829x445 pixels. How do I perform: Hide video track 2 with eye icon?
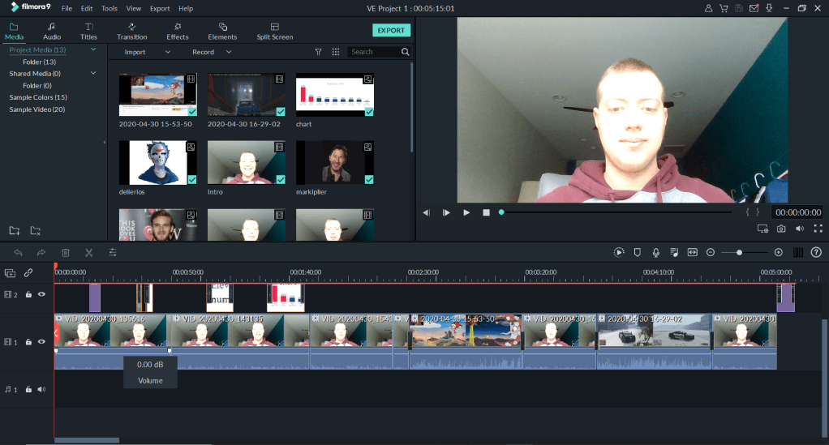tap(41, 294)
